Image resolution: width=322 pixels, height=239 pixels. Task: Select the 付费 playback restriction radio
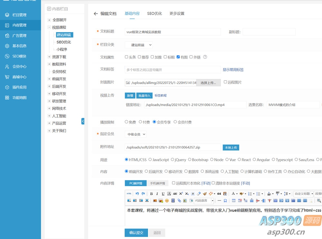coord(140,122)
